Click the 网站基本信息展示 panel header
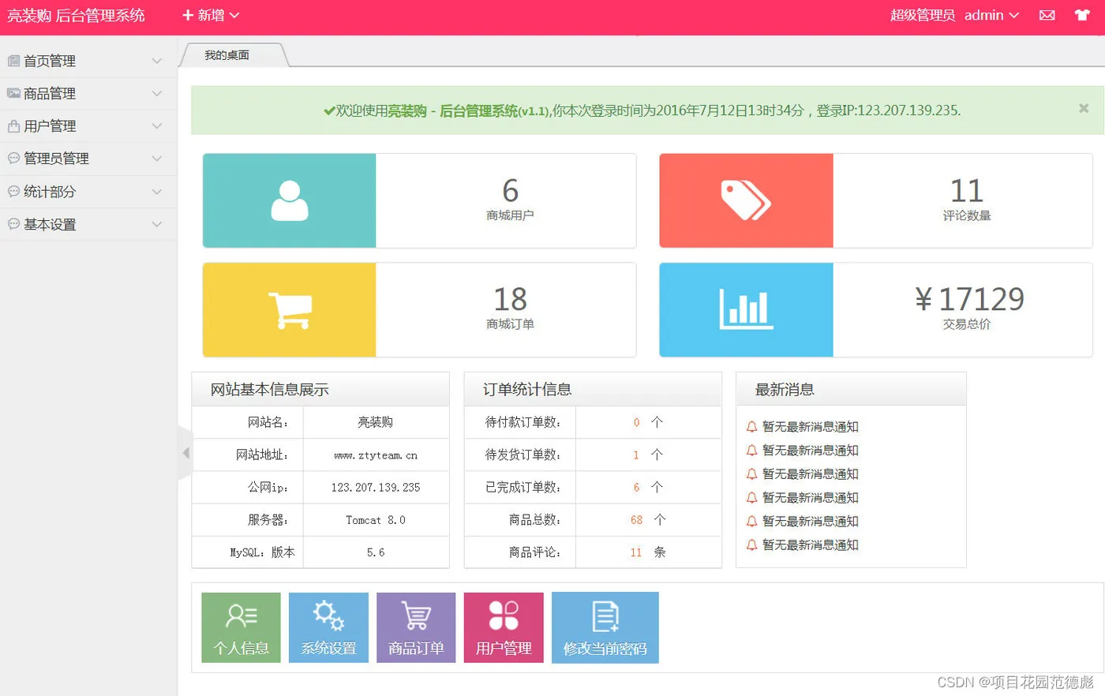This screenshot has height=696, width=1105. (320, 389)
